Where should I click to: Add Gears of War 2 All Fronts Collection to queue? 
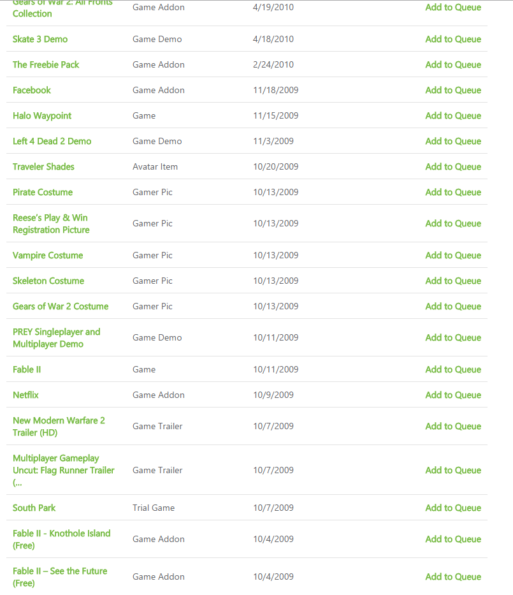coord(453,7)
